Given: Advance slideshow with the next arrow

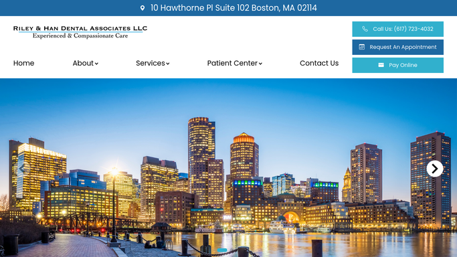Looking at the screenshot, I should pos(434,169).
